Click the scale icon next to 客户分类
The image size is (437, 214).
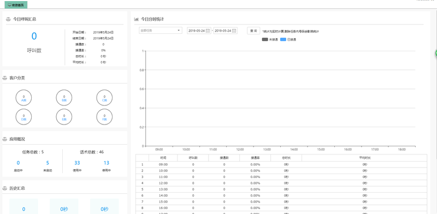point(5,78)
